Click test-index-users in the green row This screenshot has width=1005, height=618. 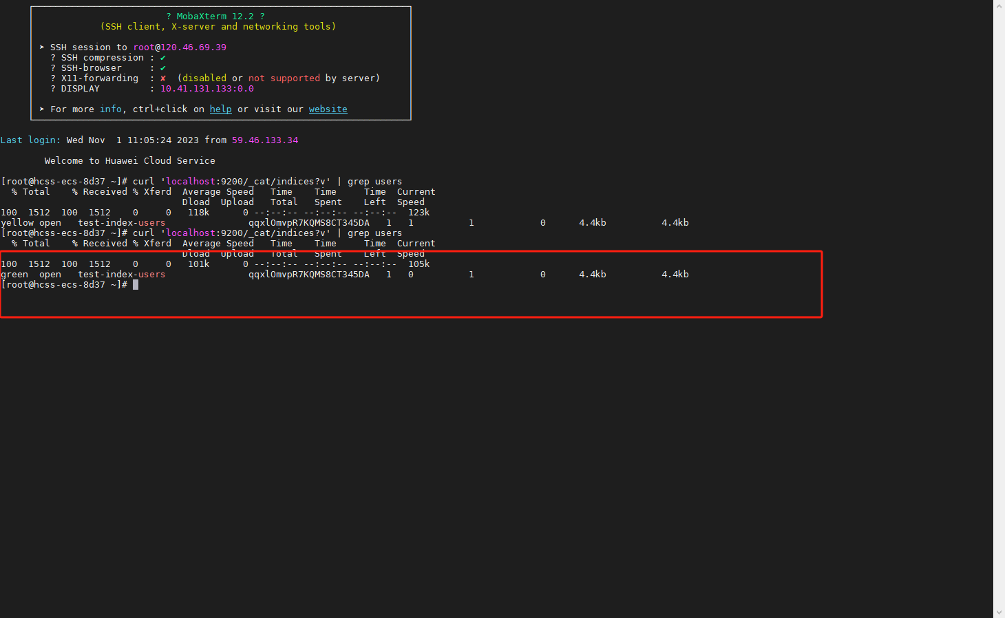(122, 275)
